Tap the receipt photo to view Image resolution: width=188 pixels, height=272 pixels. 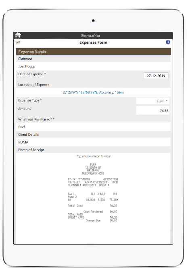93,192
